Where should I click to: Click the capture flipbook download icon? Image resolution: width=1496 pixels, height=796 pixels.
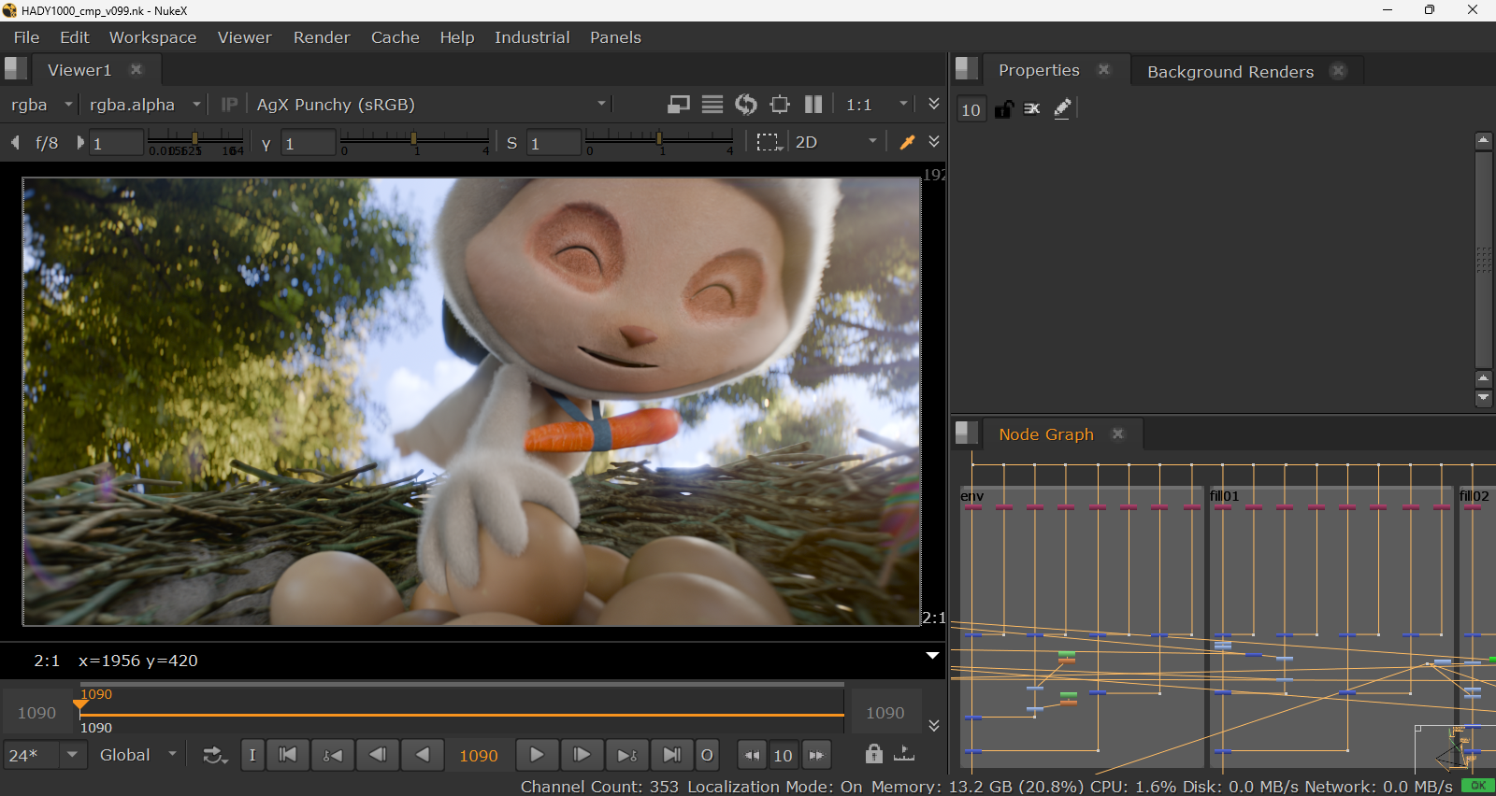coord(904,753)
